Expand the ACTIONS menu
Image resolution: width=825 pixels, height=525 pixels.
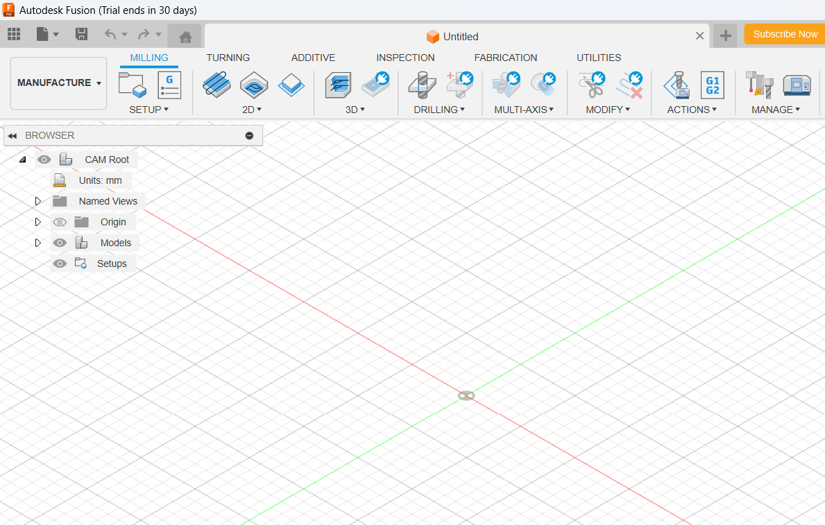[692, 110]
